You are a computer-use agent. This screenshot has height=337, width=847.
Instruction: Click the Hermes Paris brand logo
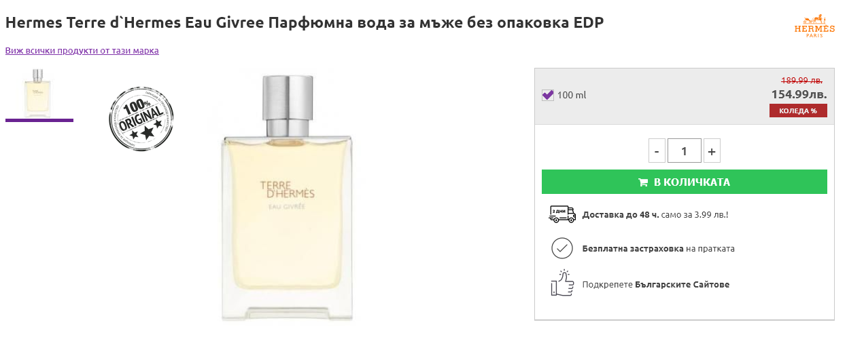tap(814, 25)
